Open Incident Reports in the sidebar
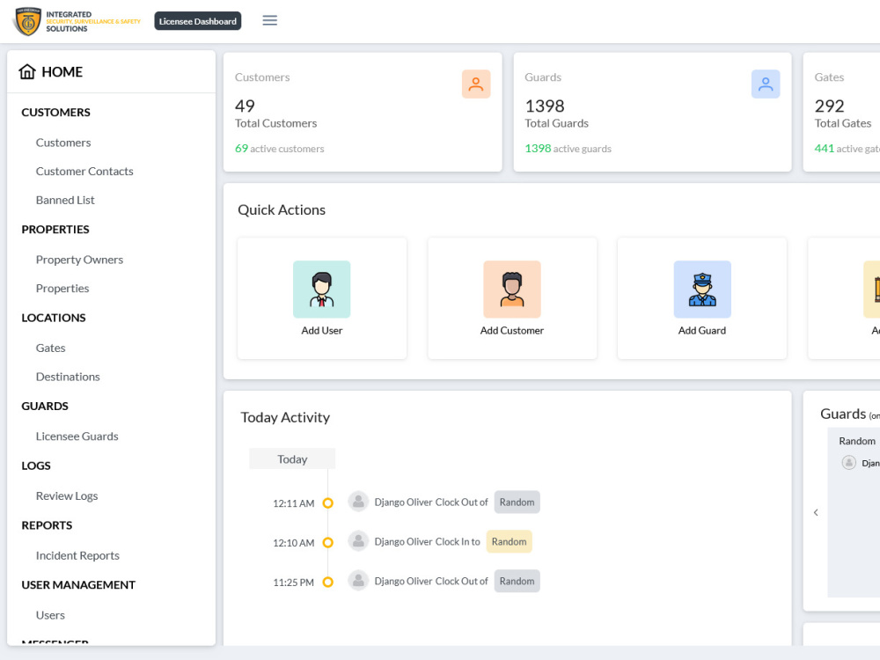The width and height of the screenshot is (880, 660). pyautogui.click(x=77, y=555)
